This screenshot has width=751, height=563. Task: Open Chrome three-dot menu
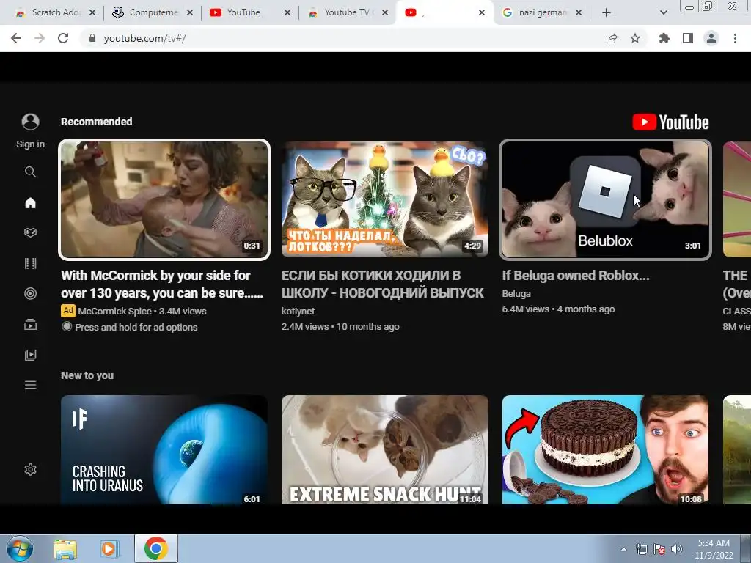click(x=735, y=38)
